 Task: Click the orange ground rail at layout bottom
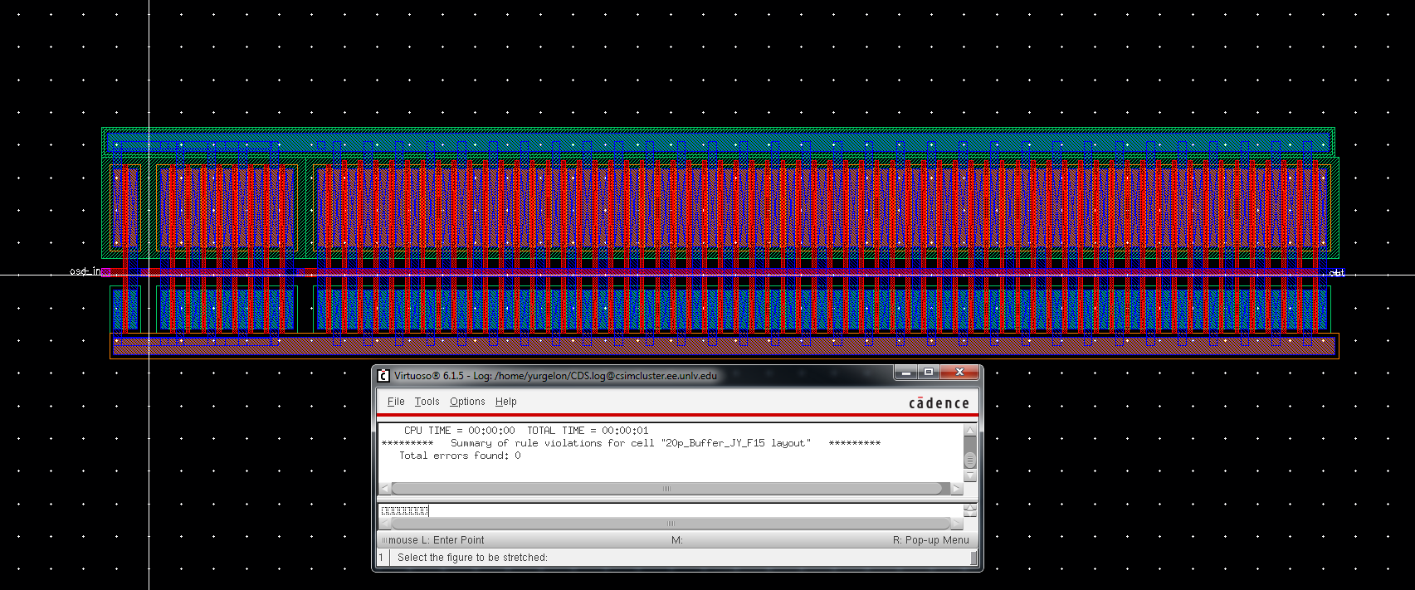(x=724, y=348)
